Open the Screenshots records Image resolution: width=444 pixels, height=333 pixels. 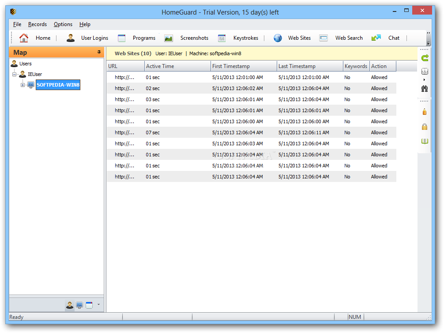[186, 38]
